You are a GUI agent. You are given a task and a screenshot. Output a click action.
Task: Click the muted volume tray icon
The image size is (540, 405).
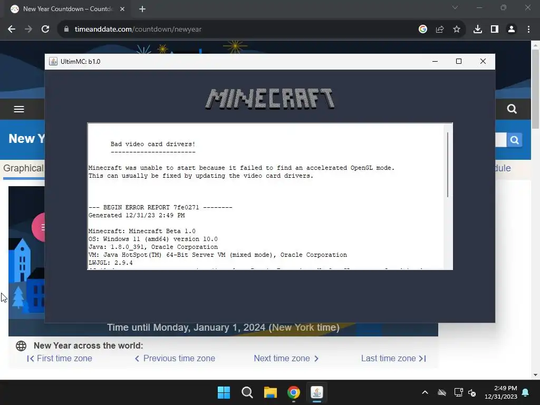coord(472,392)
